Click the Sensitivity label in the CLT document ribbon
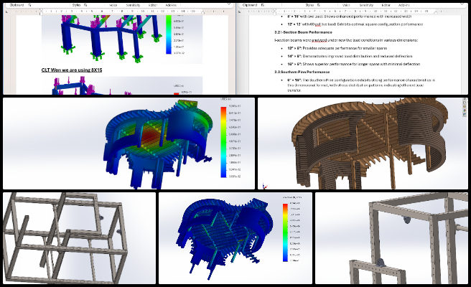This screenshot has height=287, width=471. click(x=133, y=5)
